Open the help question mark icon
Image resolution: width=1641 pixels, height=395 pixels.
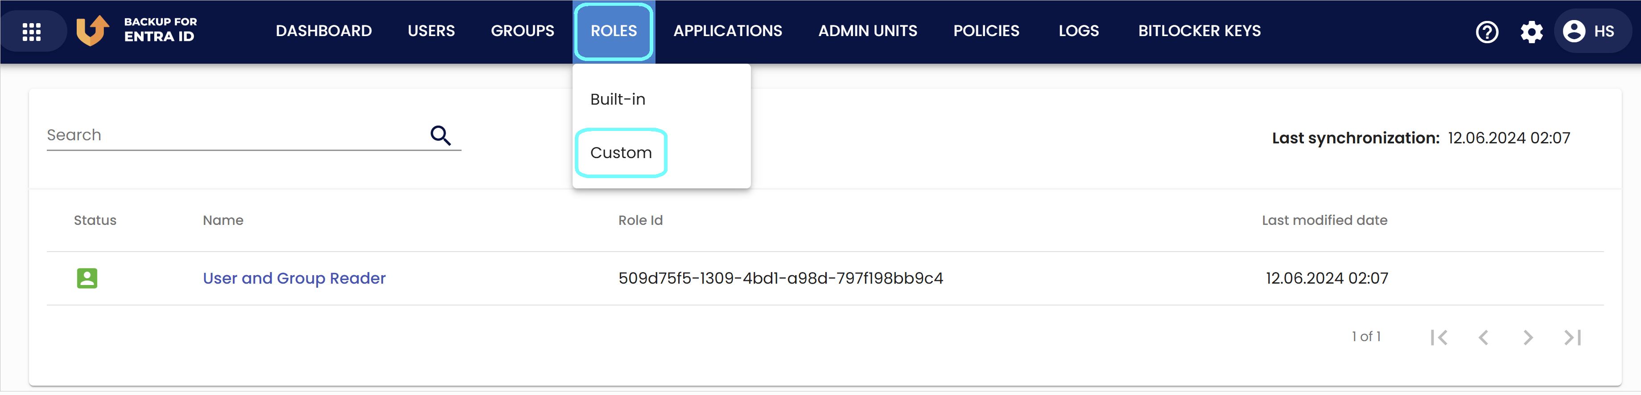[x=1487, y=31]
